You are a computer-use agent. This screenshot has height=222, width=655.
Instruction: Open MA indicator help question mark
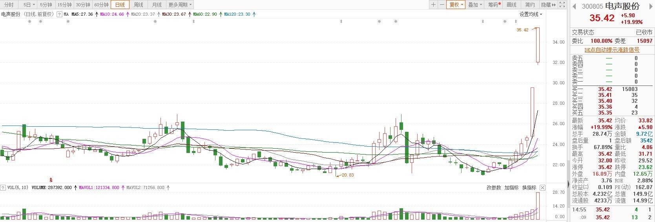59,14
